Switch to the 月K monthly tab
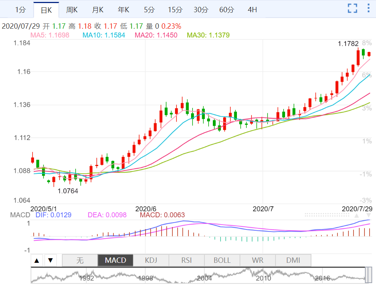 tap(97, 10)
